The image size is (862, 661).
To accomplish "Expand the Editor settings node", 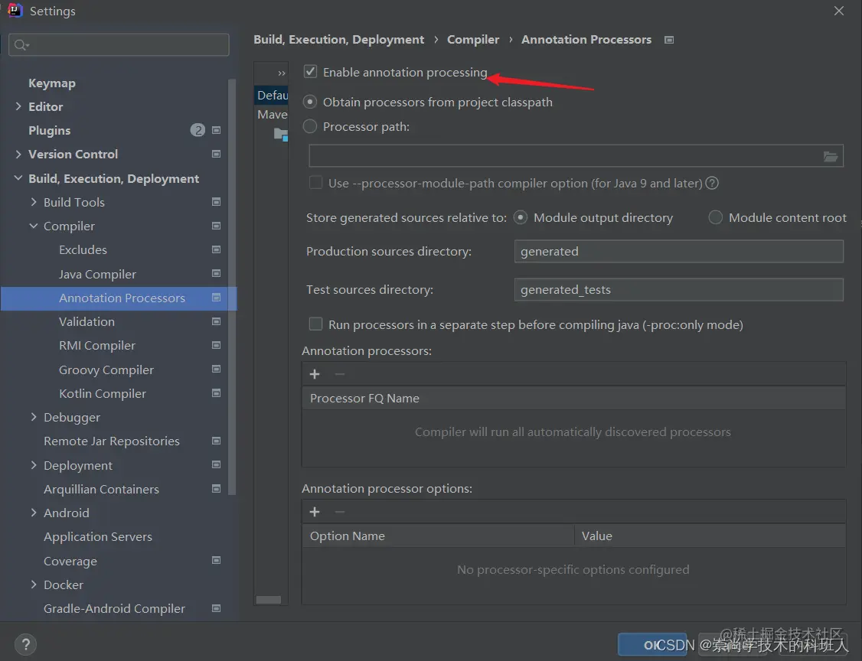I will (18, 106).
